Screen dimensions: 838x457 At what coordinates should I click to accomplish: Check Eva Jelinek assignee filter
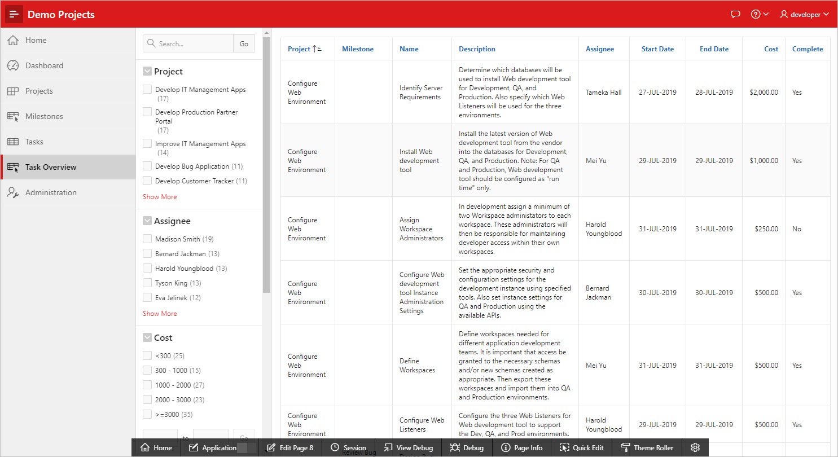147,297
